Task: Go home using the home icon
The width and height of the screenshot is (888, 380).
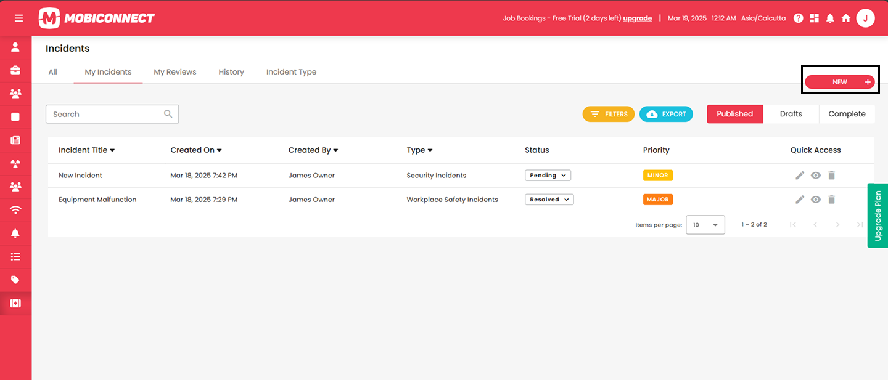Action: pyautogui.click(x=846, y=18)
